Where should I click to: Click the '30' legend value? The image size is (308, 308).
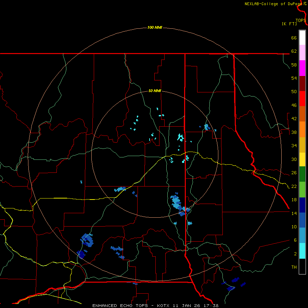294,159
